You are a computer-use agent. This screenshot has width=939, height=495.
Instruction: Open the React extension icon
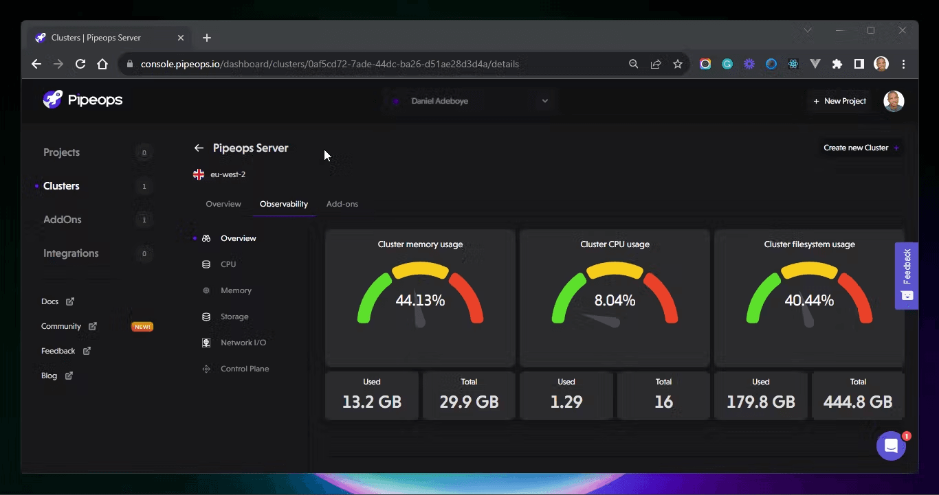793,64
